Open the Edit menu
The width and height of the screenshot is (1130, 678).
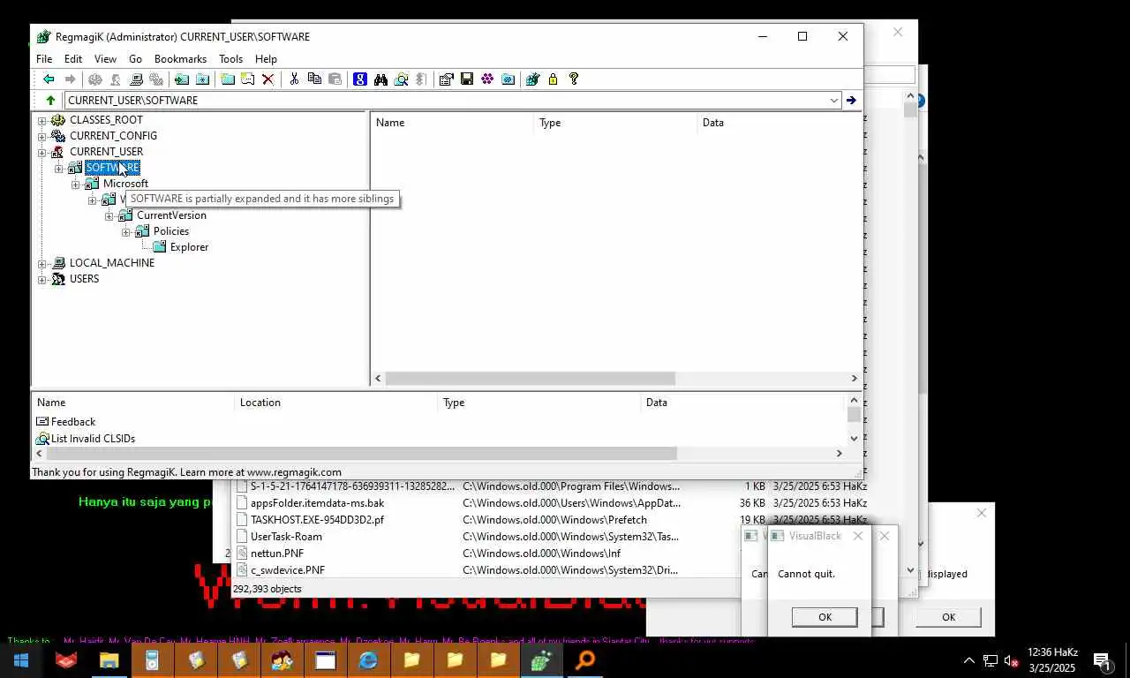click(73, 59)
